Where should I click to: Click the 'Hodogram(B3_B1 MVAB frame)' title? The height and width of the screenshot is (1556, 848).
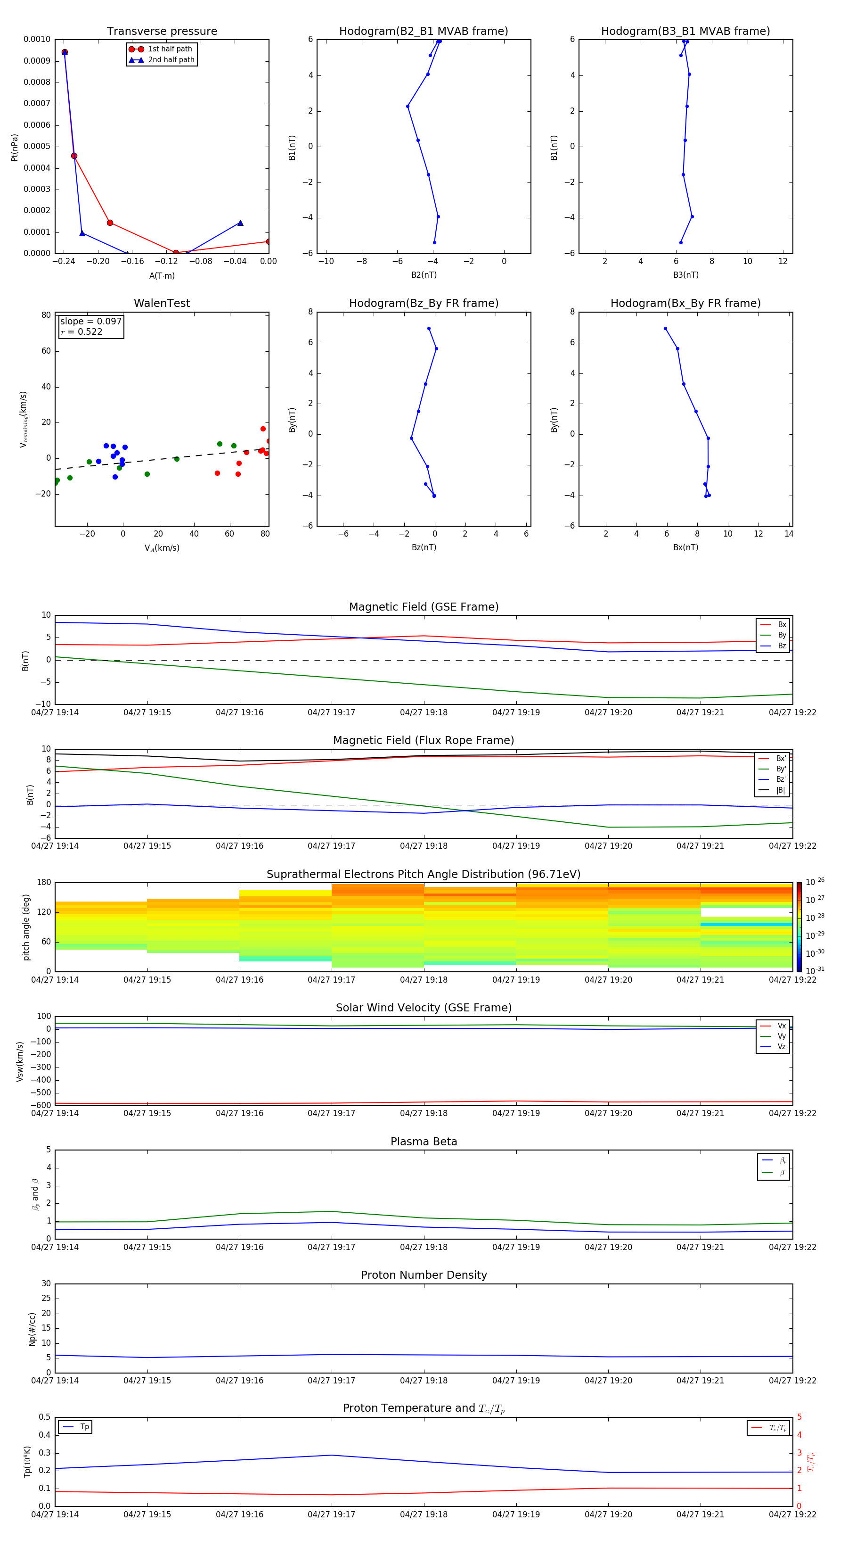(685, 32)
